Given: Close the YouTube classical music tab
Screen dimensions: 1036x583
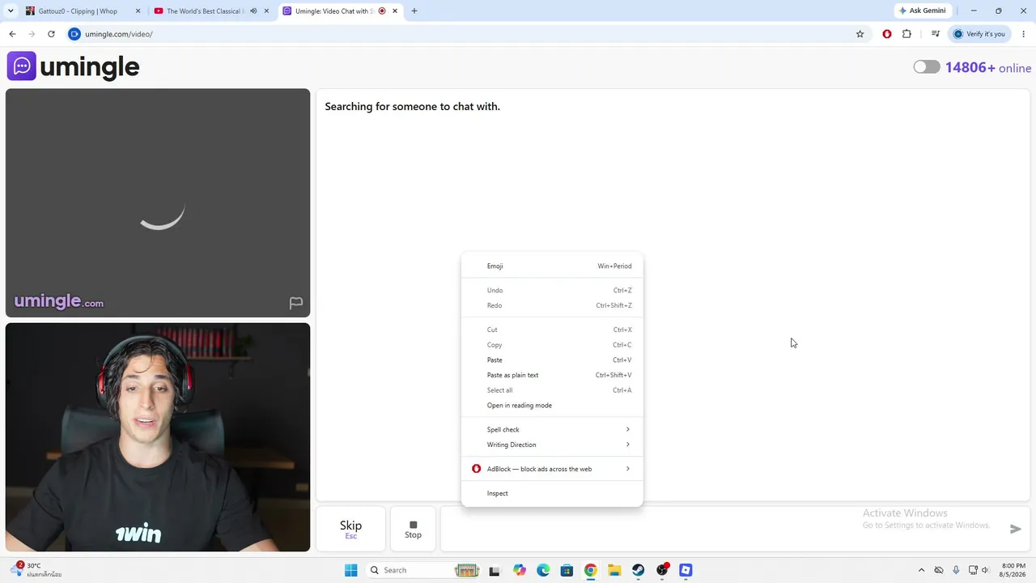Looking at the screenshot, I should click(266, 11).
